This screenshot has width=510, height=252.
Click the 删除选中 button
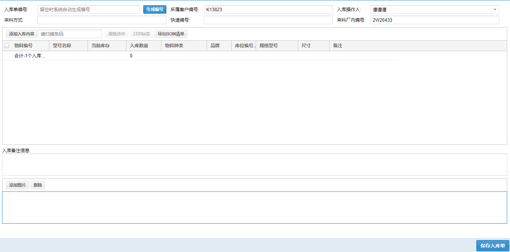coord(117,34)
